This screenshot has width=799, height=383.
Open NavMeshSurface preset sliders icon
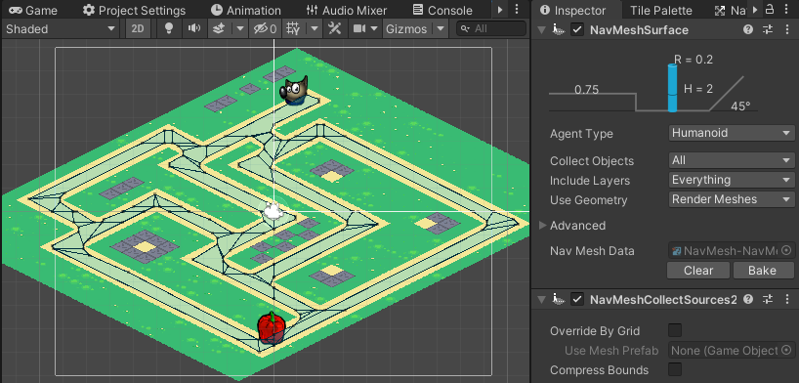(768, 30)
